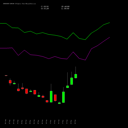Viewport: 128px width, 128px height.
Task: Click the green candlestick above 22 Sep
Action: [x=76, y=76]
